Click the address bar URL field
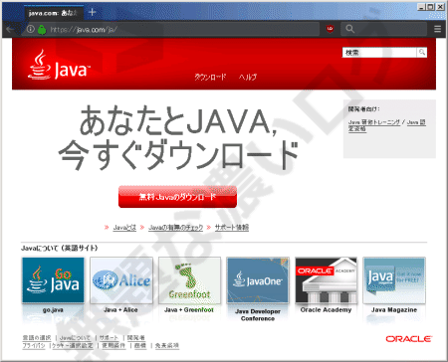Screen dimensions: 448x362 coord(171,30)
